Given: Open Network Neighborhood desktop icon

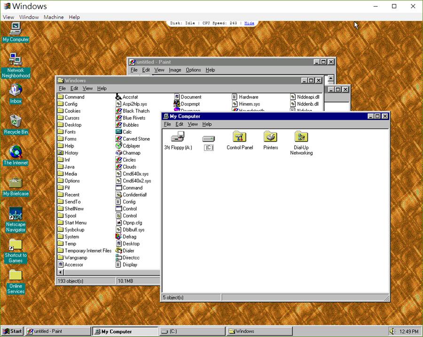Looking at the screenshot, I should coord(16,60).
